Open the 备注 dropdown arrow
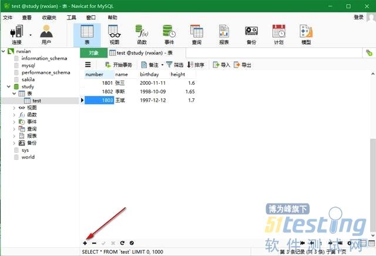Image resolution: width=376 pixels, height=256 pixels. [x=162, y=65]
